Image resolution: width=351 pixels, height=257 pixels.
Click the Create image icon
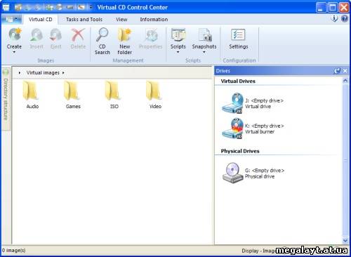pos(15,35)
